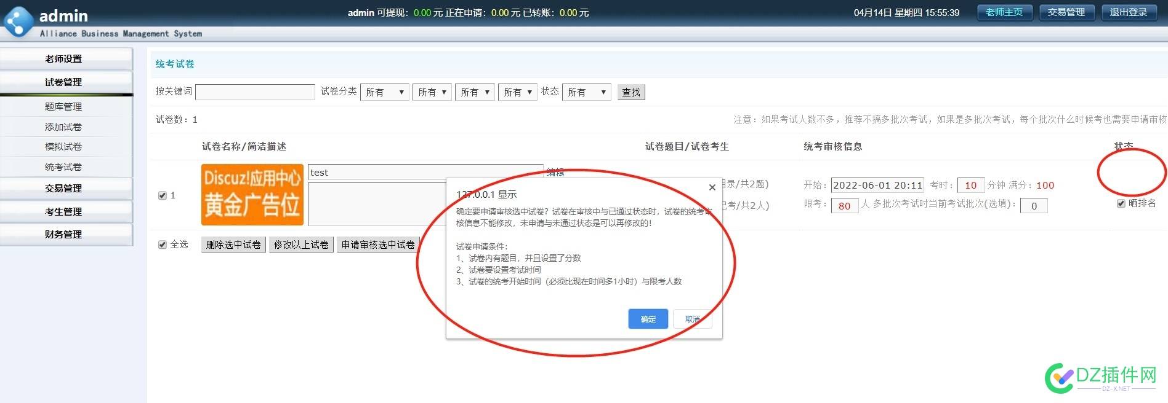Click the 满分 100 value
Viewport: 1168px width, 403px height.
[1045, 185]
